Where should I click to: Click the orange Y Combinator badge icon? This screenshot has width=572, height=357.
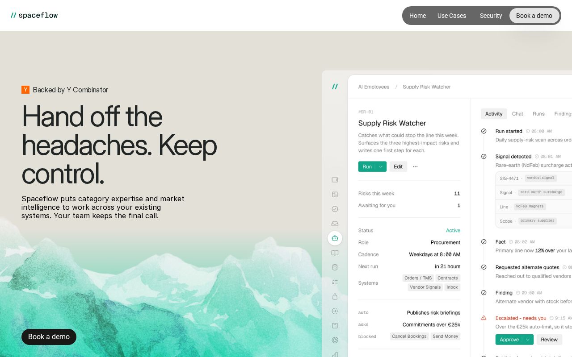25,90
